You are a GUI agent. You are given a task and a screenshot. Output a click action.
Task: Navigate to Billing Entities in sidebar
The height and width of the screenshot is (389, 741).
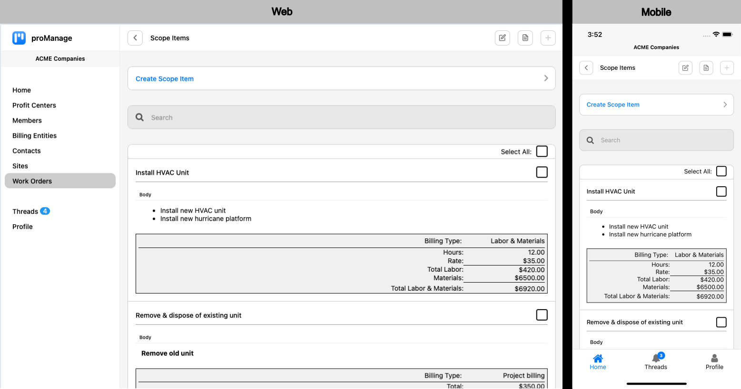tap(34, 136)
